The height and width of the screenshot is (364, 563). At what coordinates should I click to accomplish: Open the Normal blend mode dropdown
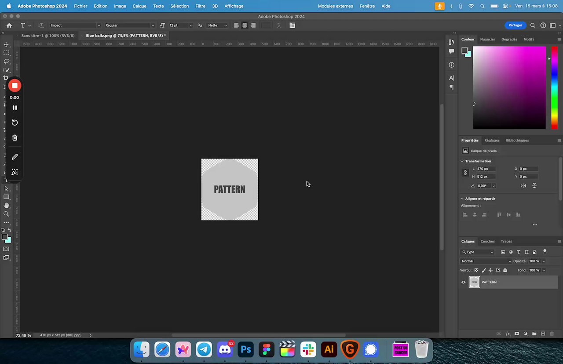[486, 261]
